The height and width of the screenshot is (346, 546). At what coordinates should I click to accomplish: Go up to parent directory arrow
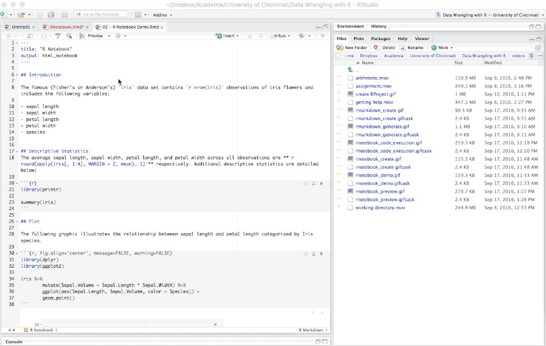[350, 70]
